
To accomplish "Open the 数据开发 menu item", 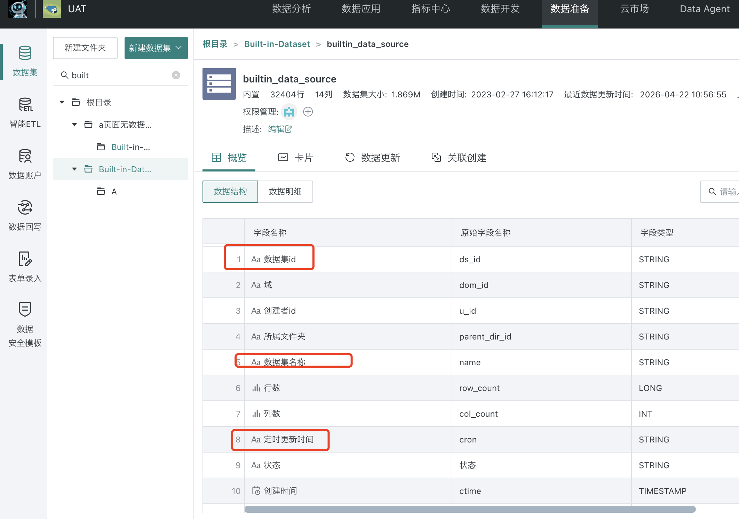I will (x=500, y=9).
